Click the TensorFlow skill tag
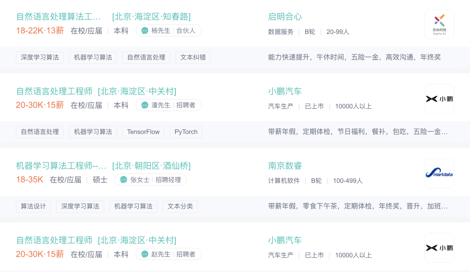 coord(143,132)
